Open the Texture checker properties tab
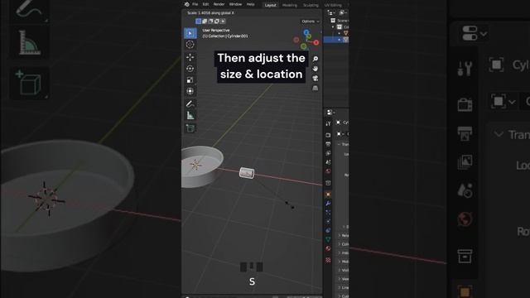 tap(328, 260)
